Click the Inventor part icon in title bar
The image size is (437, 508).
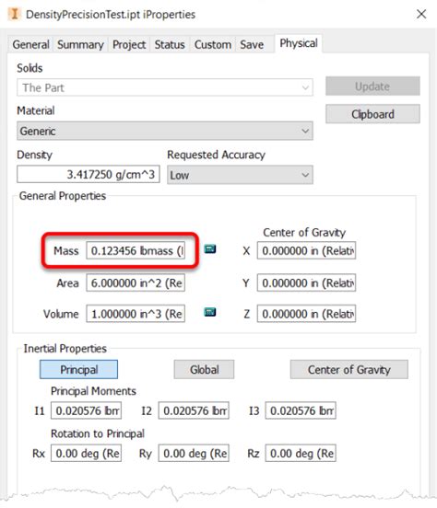click(x=15, y=14)
